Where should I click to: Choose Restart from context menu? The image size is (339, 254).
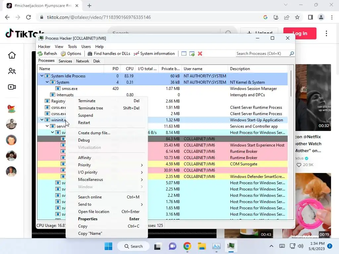(107, 123)
